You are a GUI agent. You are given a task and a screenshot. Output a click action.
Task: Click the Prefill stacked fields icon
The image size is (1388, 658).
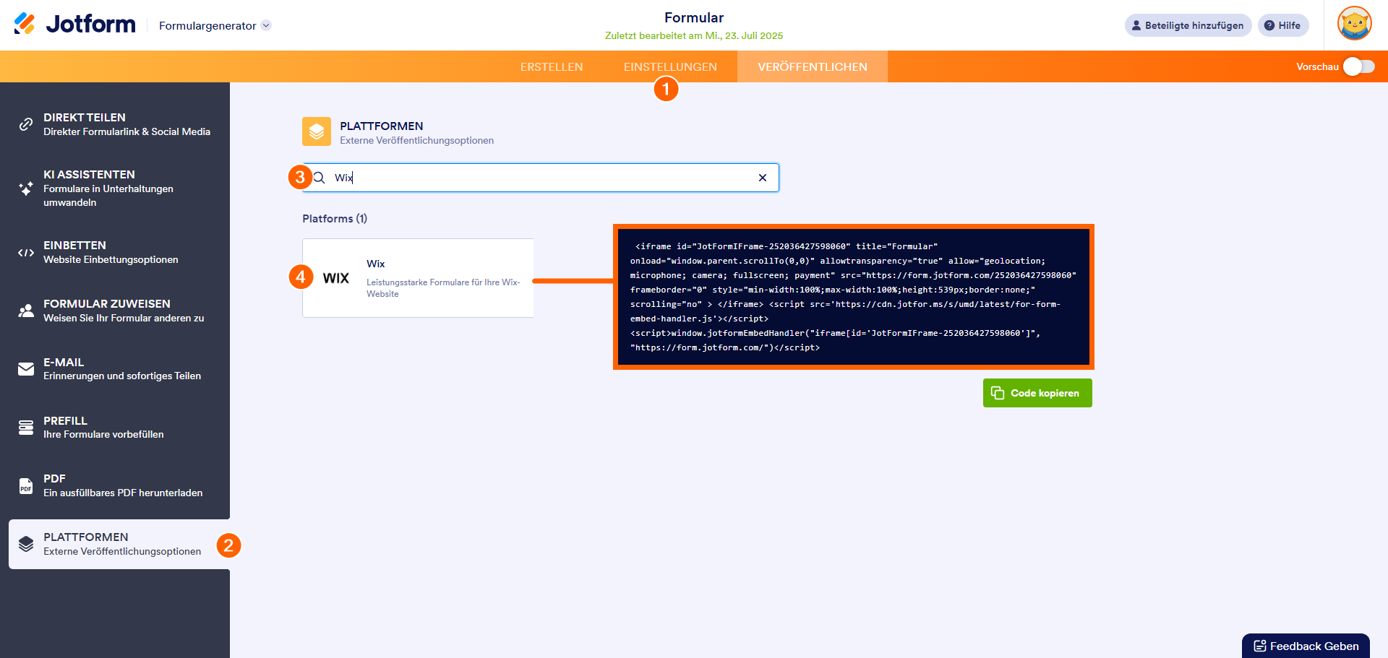26,428
